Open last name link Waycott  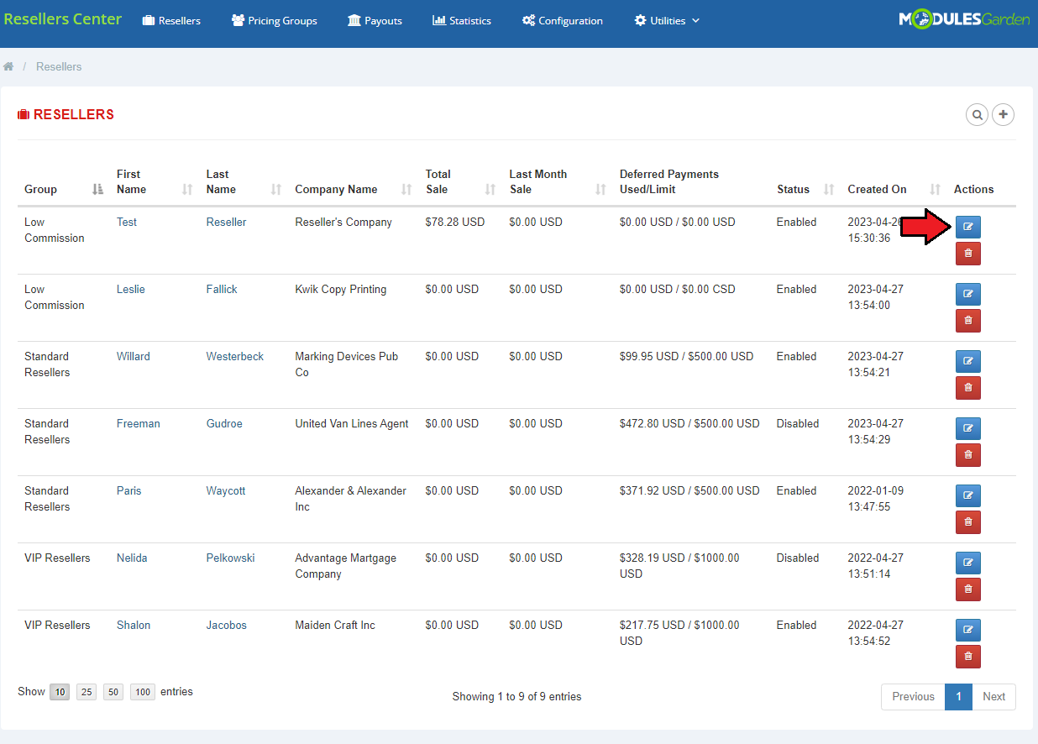(226, 490)
